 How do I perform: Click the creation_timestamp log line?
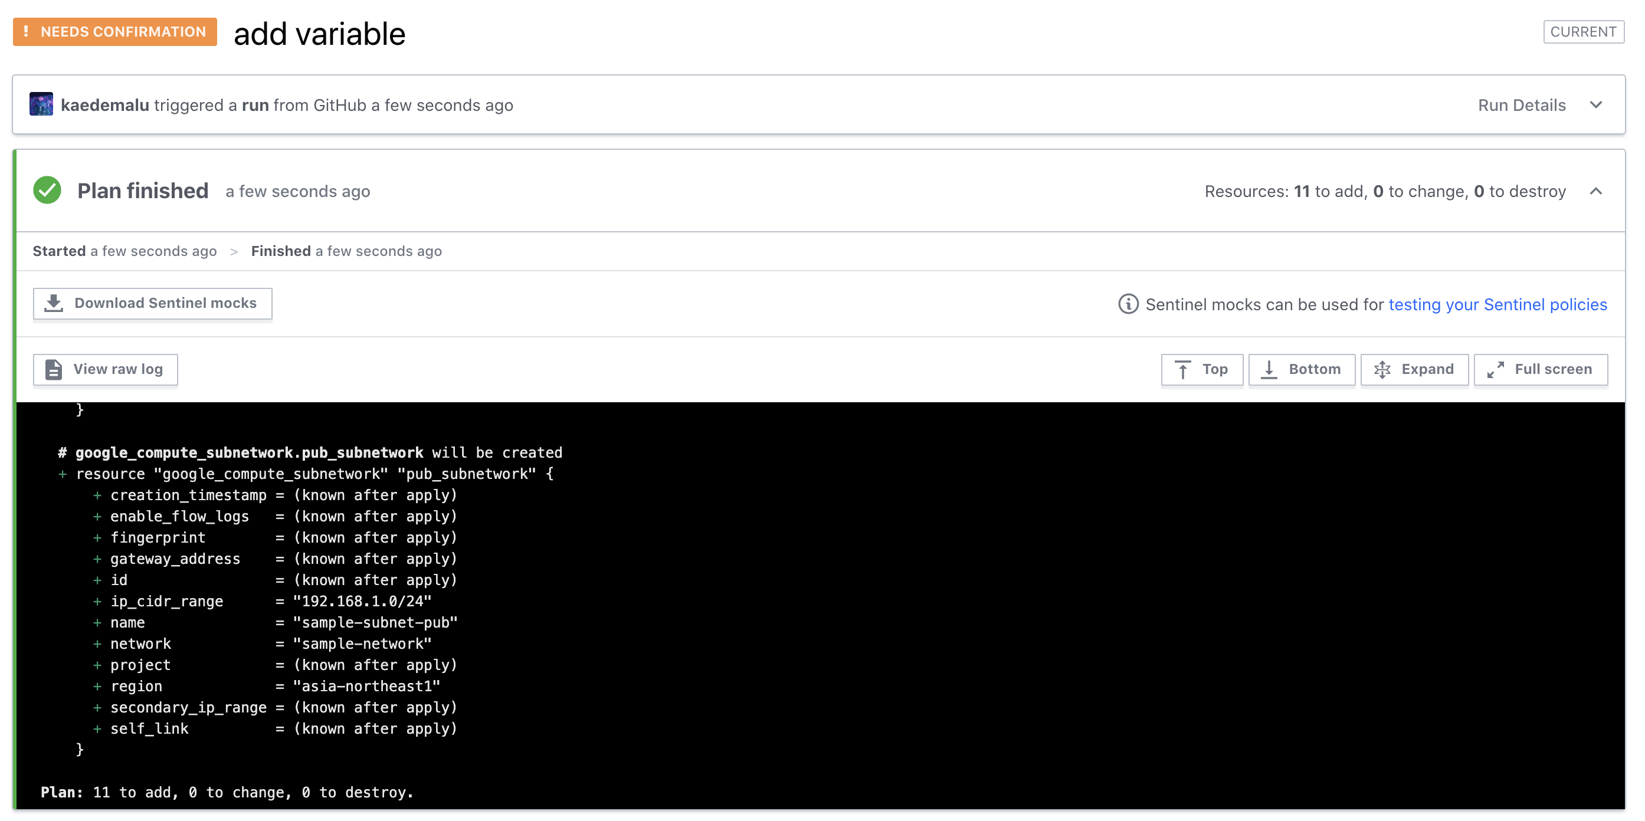pos(275,495)
